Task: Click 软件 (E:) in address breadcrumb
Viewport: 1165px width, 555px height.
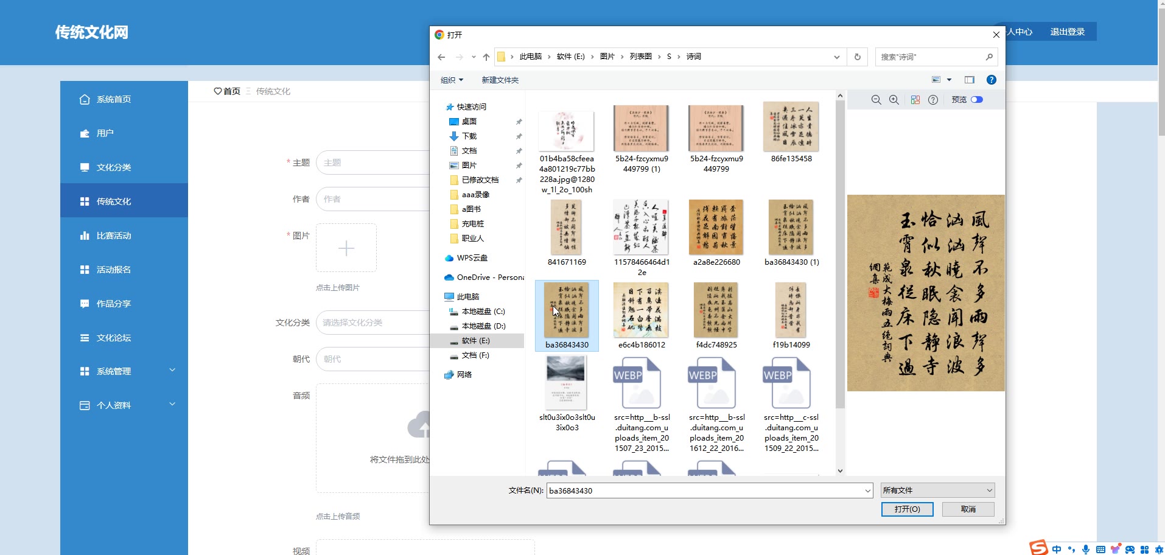Action: coord(570,57)
